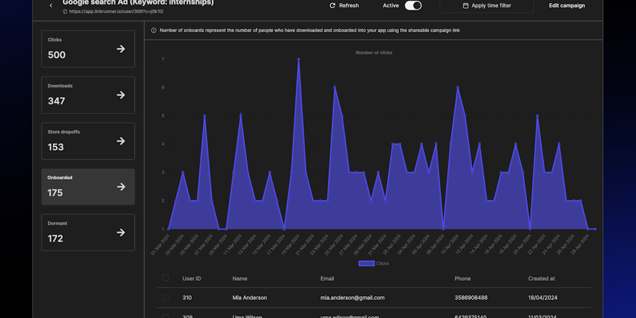Click the Store dropoffs arrow icon
This screenshot has height=318, width=636.
pos(121,141)
